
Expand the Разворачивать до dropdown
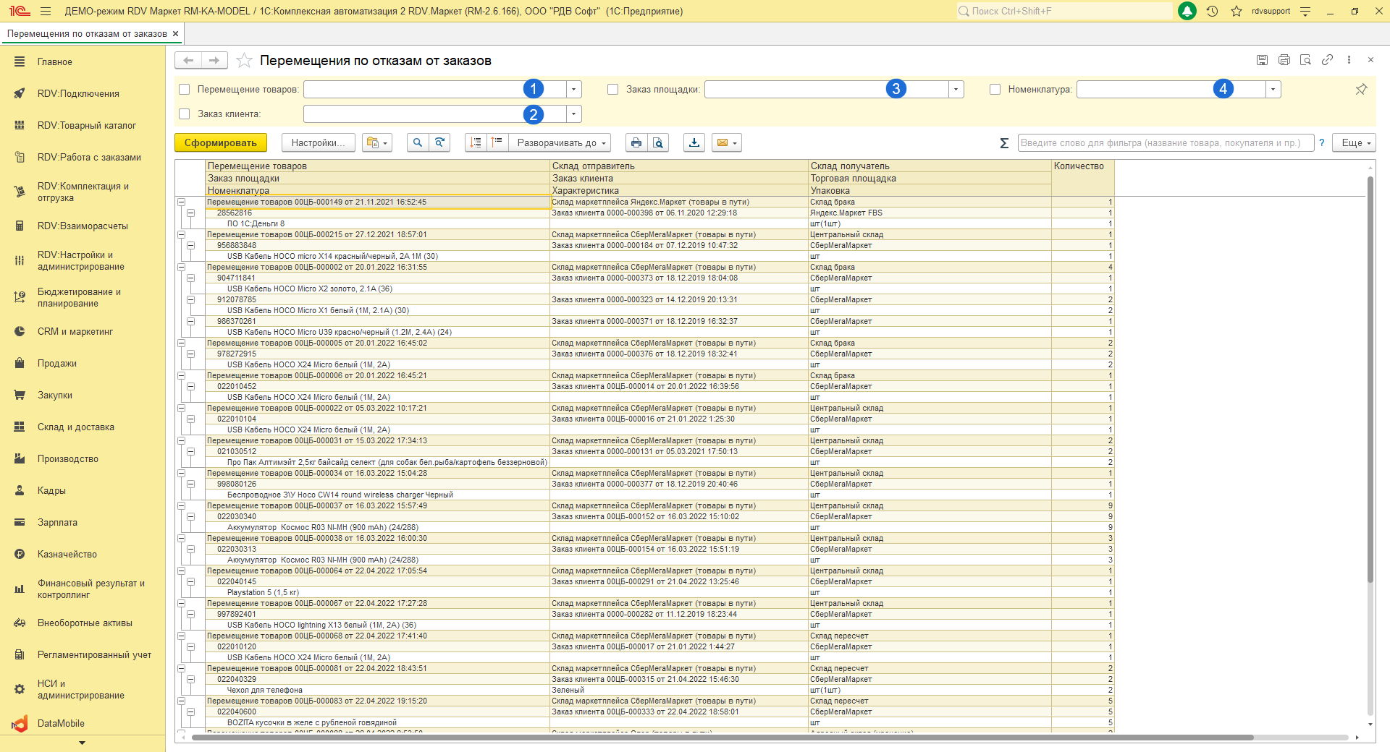point(562,142)
